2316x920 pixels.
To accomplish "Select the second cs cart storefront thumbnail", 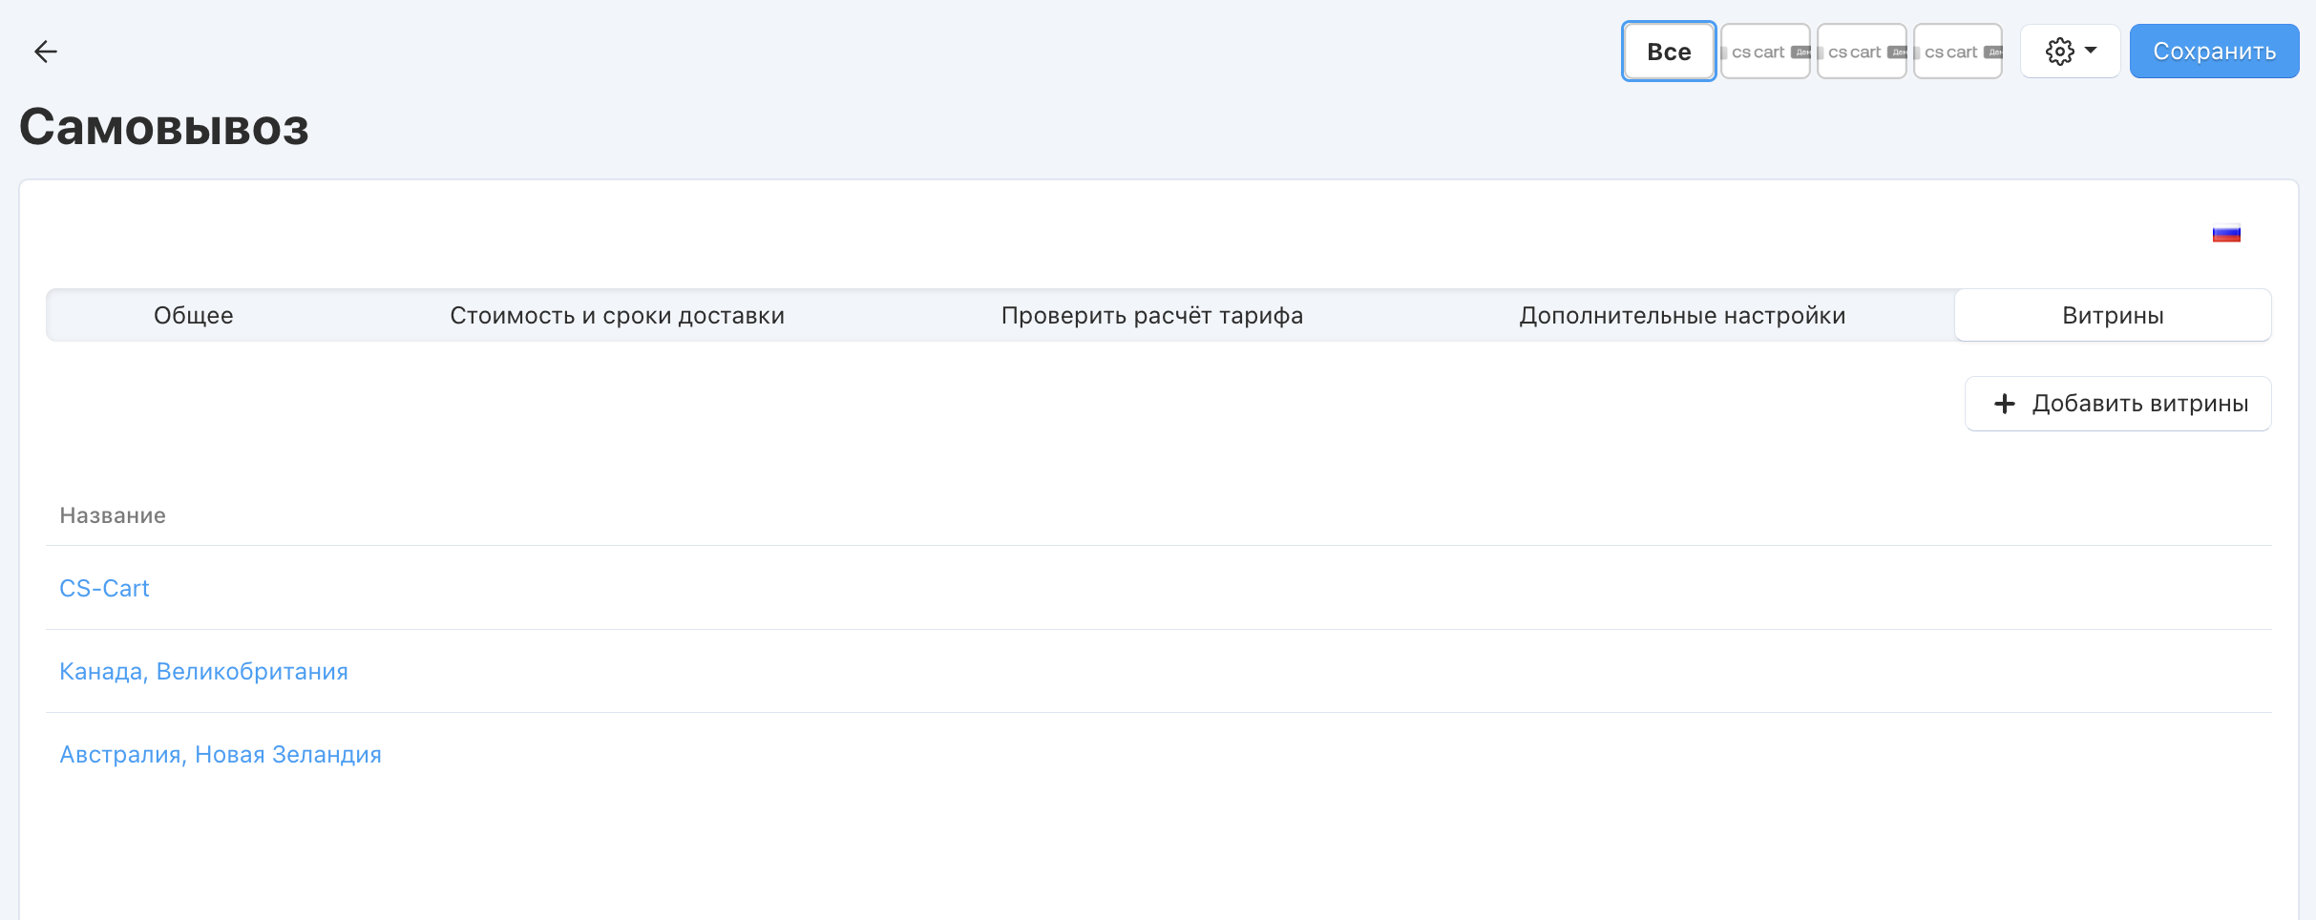I will (1861, 52).
